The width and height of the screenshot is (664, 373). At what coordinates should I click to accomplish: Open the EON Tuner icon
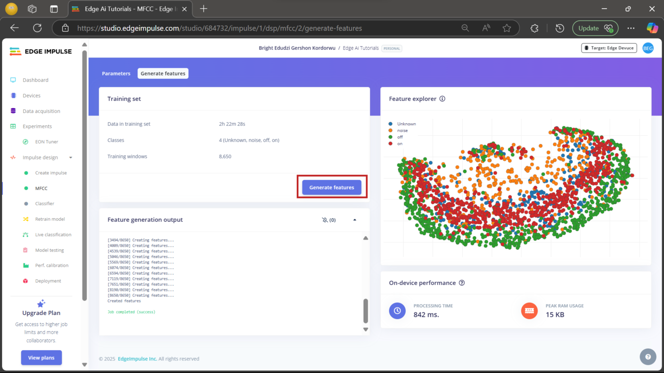point(26,142)
